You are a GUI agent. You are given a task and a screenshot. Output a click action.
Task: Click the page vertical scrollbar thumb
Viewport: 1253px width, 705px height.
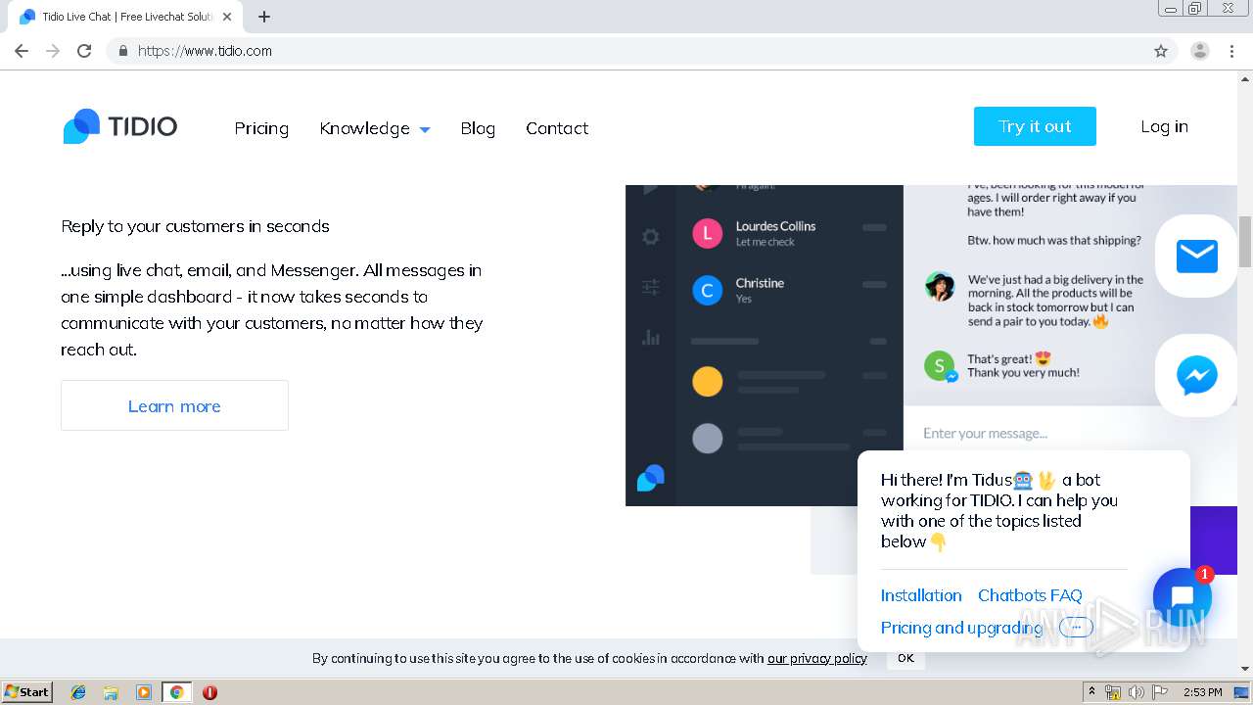pyautogui.click(x=1245, y=242)
